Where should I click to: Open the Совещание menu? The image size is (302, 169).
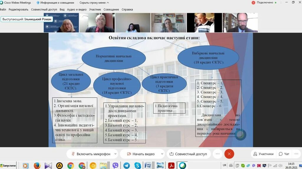111,9
